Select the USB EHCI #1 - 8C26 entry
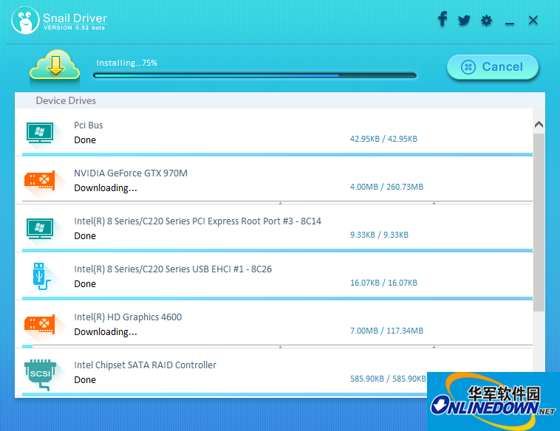The height and width of the screenshot is (431, 560). (x=173, y=269)
